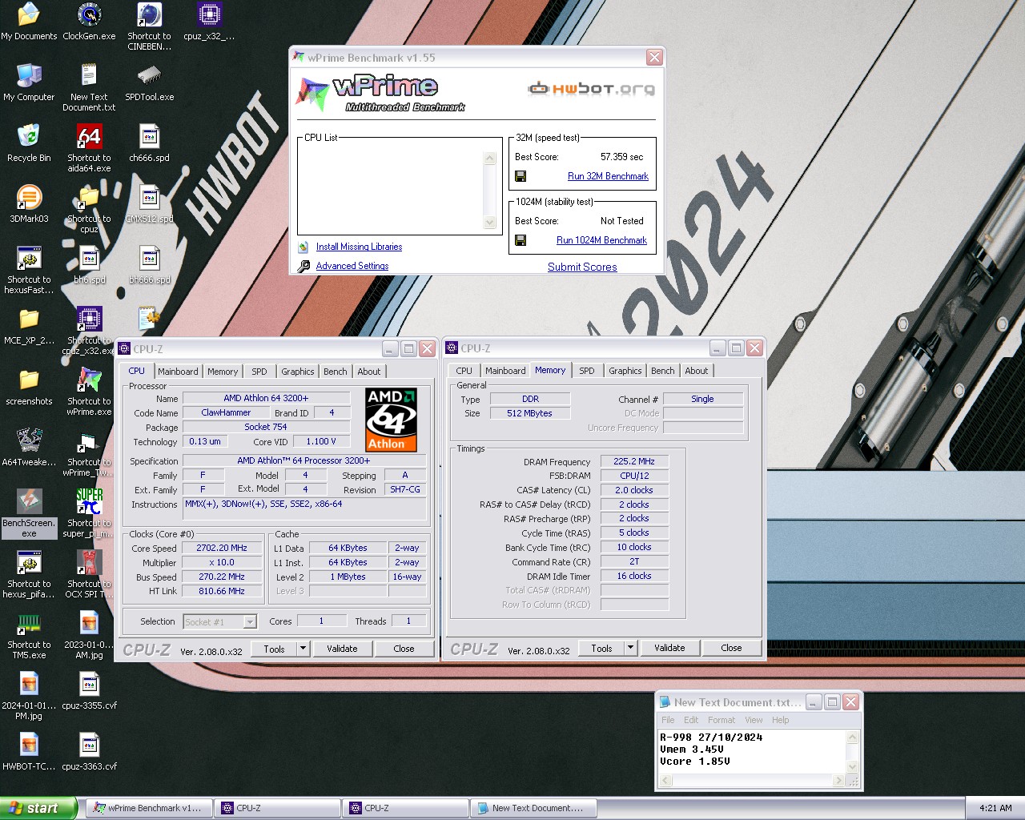Click taskbar clock showing 4:21 AM
Viewport: 1025px width, 820px height.
pyautogui.click(x=995, y=808)
